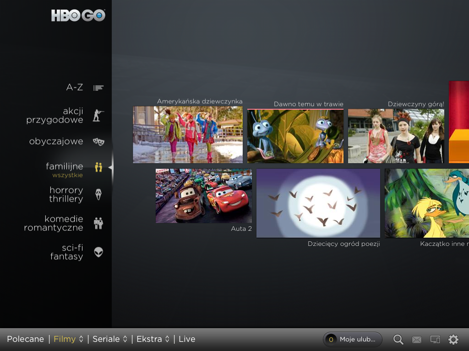Click the alien head sci-fi icon
The image size is (469, 351).
coord(98,252)
